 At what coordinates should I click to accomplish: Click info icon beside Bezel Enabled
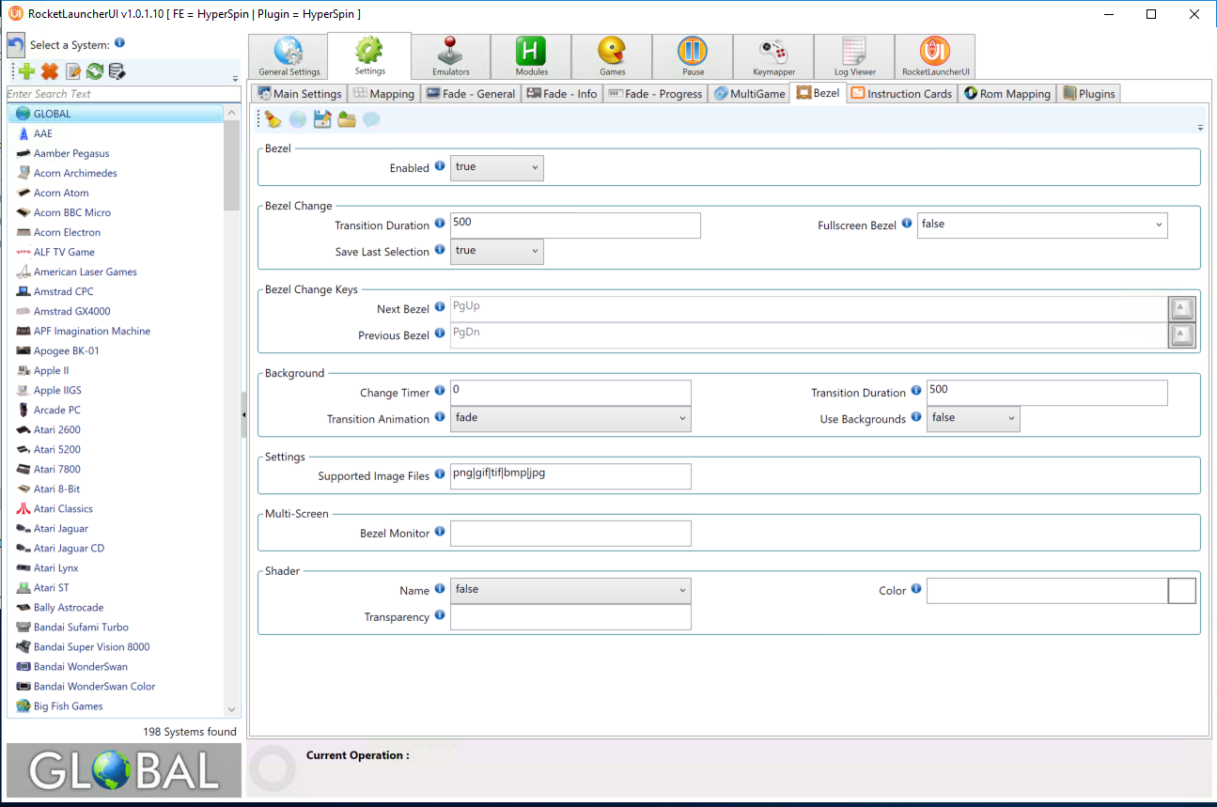tap(440, 166)
